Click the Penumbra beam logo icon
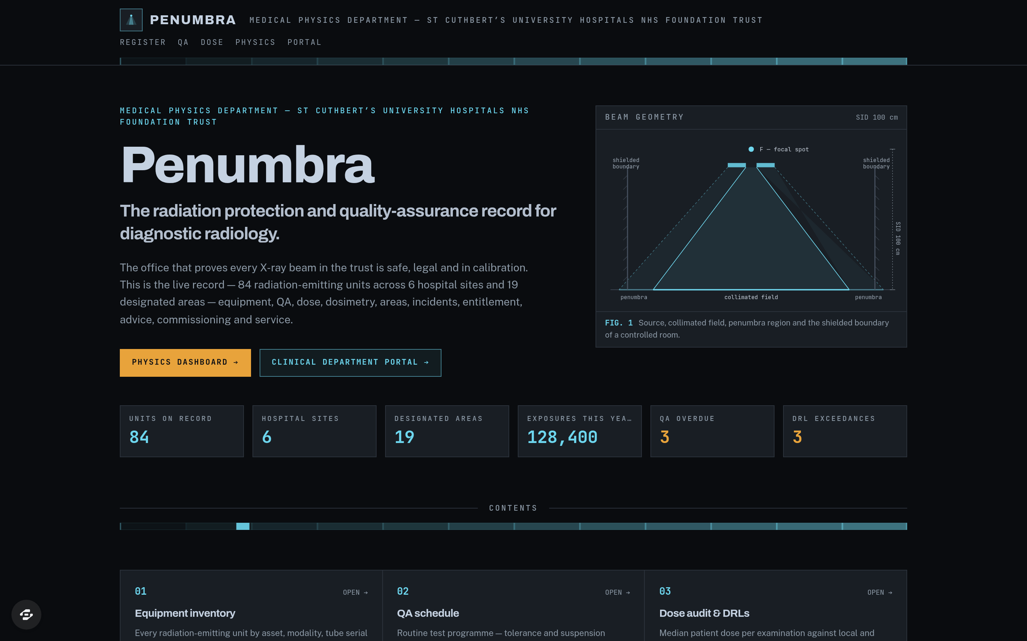The image size is (1027, 641). click(x=131, y=20)
